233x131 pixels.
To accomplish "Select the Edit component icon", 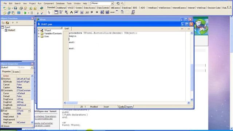I will [x=76, y=12].
